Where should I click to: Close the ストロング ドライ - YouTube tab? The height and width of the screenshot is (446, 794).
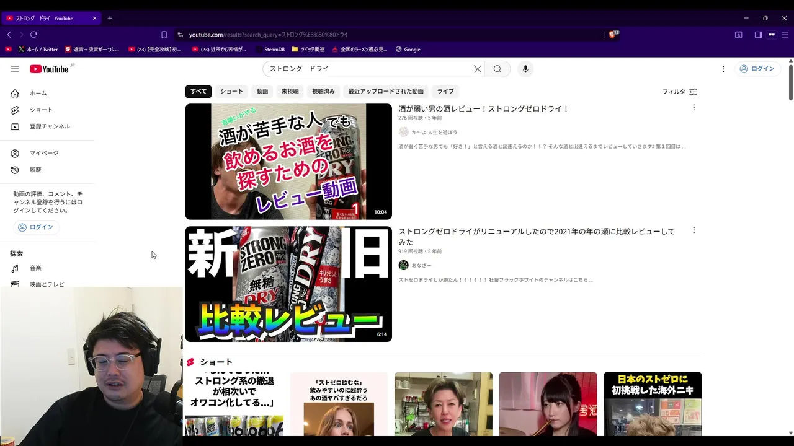point(95,18)
